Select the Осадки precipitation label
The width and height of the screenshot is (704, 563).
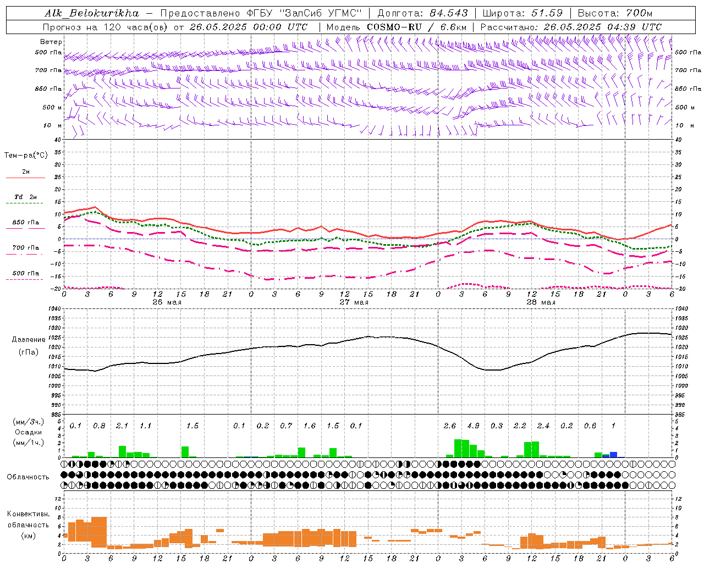pos(28,432)
